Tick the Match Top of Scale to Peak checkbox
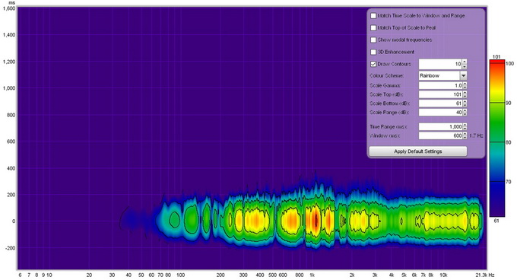 tap(373, 27)
